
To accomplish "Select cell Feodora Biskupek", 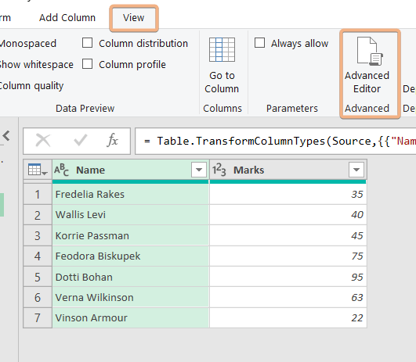I will [x=130, y=256].
